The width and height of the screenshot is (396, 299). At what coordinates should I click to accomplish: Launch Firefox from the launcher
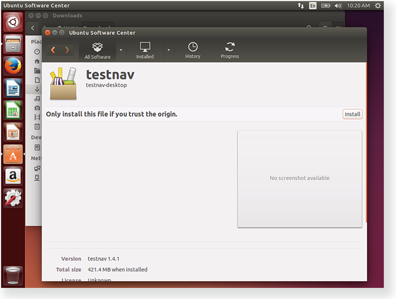pyautogui.click(x=13, y=66)
